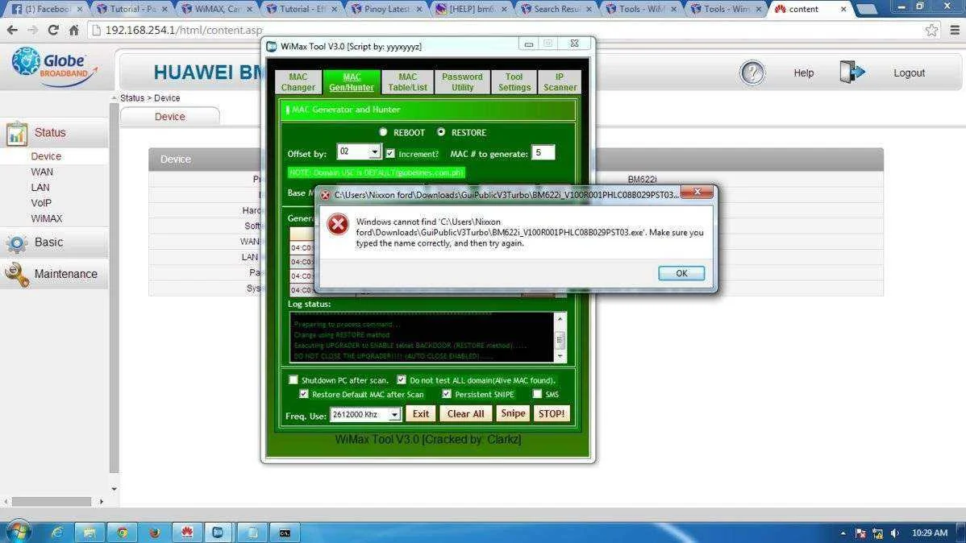Switch to MAC Gen/Hunter tab
The height and width of the screenshot is (543, 966).
[x=351, y=82]
